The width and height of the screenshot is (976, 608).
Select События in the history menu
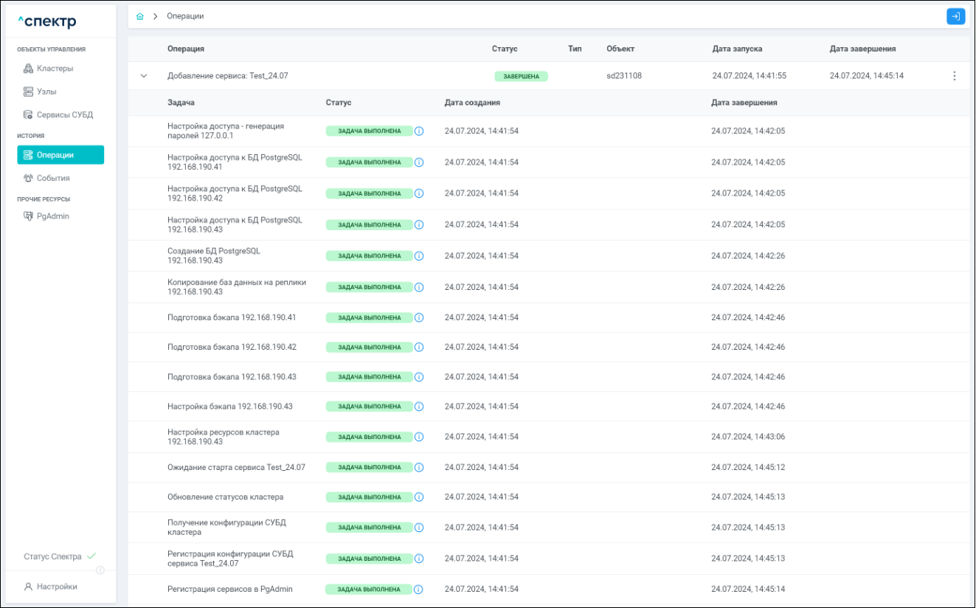(x=53, y=179)
